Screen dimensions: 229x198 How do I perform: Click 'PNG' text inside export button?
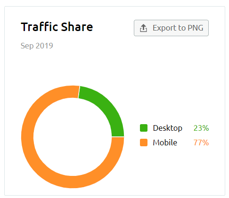[196, 28]
